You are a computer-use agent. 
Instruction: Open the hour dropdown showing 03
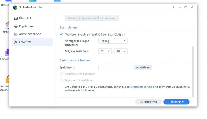[105, 51]
